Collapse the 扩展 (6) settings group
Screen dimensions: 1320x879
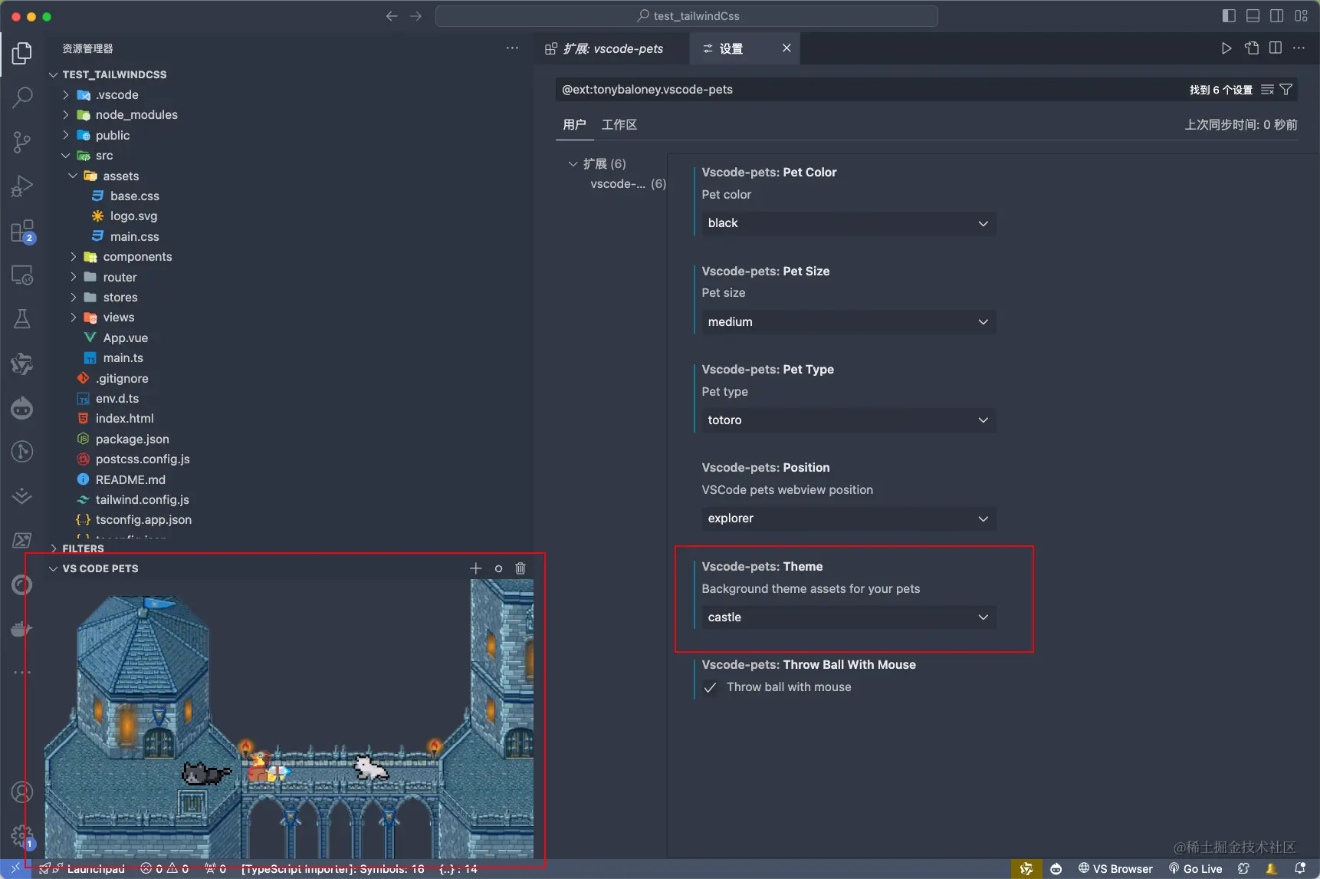[x=573, y=164]
